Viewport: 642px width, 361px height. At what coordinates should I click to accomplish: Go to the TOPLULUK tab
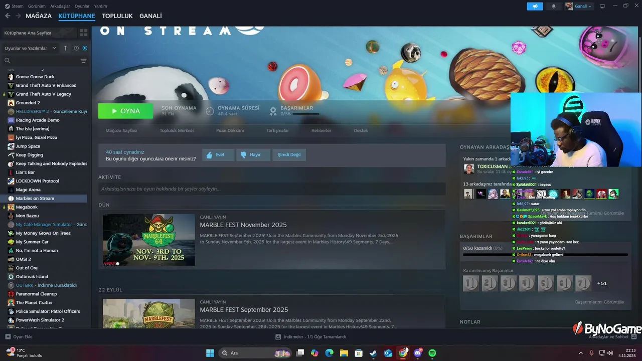pos(117,16)
